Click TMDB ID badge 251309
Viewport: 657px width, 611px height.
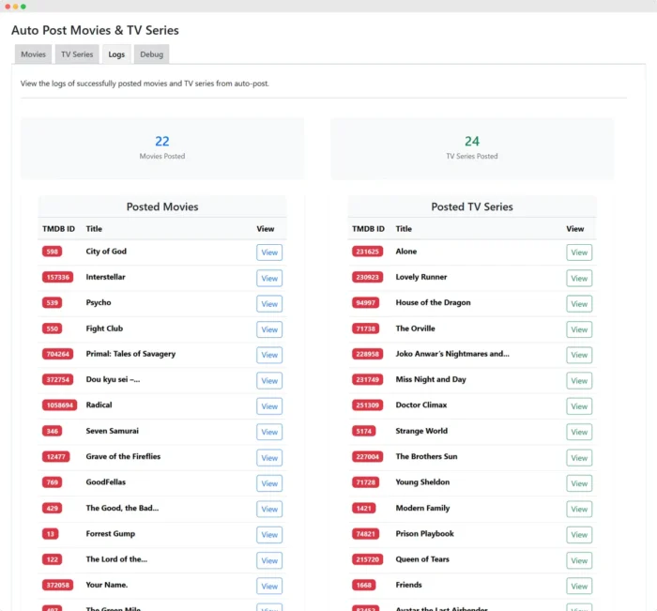[x=368, y=405]
